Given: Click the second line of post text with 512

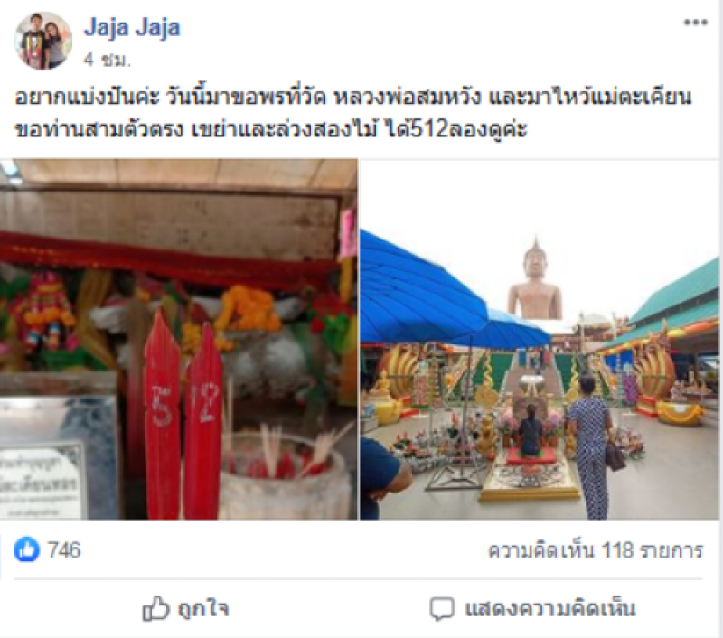Looking at the screenshot, I should tap(271, 130).
